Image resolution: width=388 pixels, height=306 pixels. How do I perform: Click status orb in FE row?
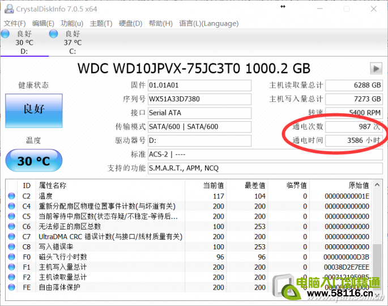11,287
